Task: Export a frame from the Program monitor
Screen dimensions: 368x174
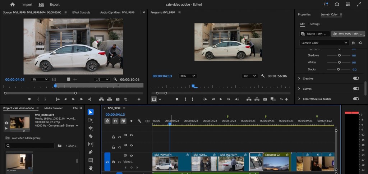Action: [265, 99]
